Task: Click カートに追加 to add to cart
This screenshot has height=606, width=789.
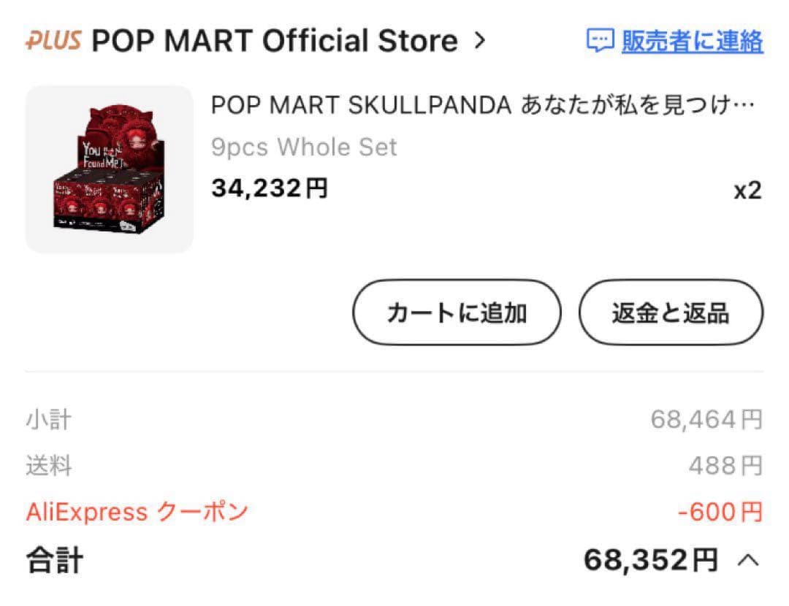Action: pos(457,312)
